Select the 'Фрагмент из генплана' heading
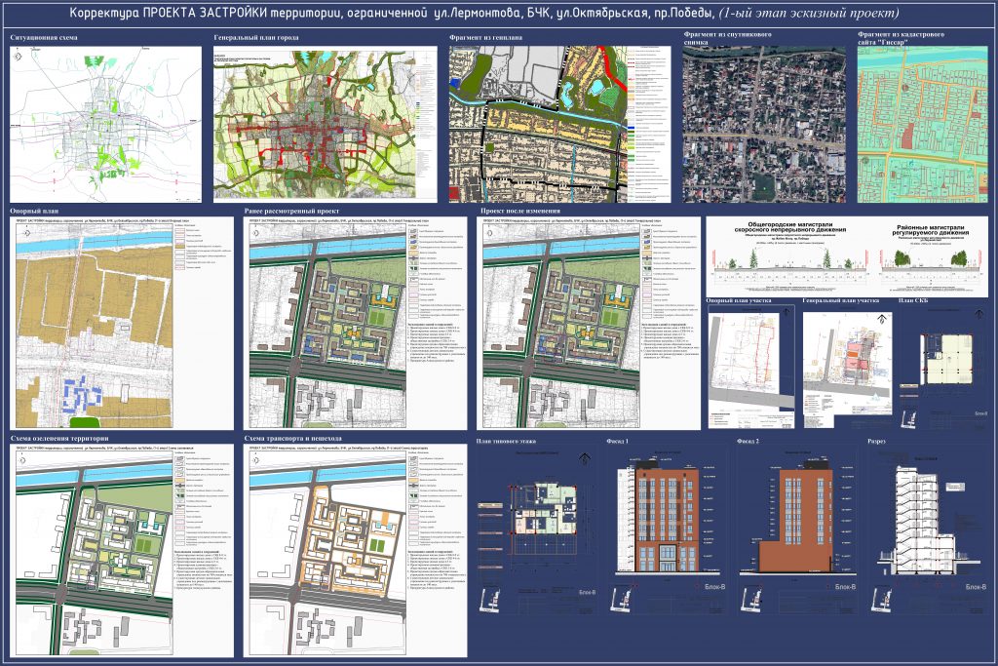The width and height of the screenshot is (998, 666). tap(485, 38)
